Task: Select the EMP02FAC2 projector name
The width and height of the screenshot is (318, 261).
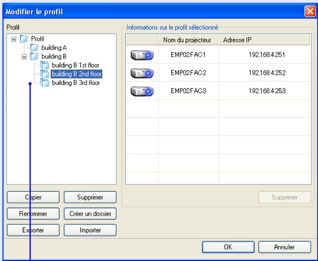Action: 188,73
